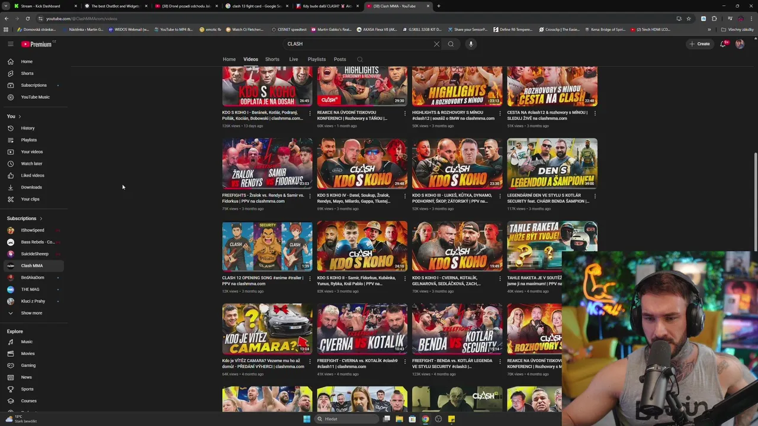This screenshot has height=426, width=758.
Task: Play CVERNA vs KOTALÍK freefight thumbnail
Action: click(362, 329)
